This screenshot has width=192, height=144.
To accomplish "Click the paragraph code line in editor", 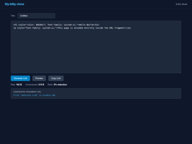I will click(72, 28).
